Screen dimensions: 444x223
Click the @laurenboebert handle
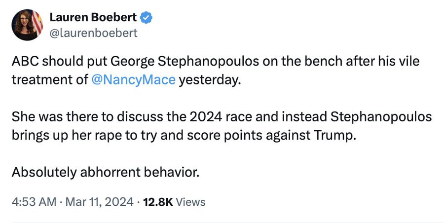pos(93,33)
